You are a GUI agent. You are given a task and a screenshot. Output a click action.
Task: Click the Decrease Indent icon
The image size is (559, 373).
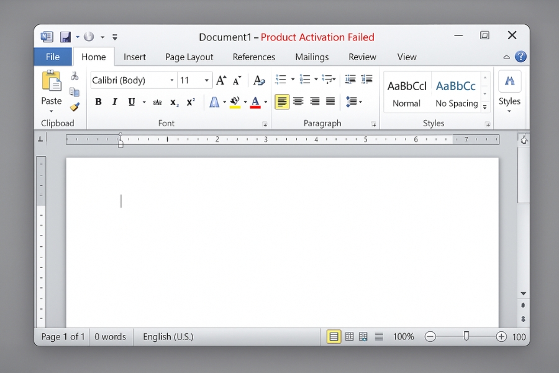[350, 79]
